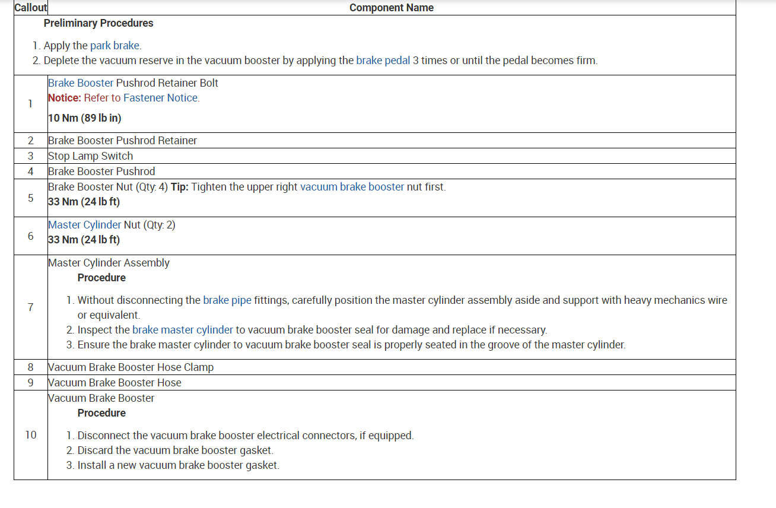Image resolution: width=776 pixels, height=508 pixels.
Task: Click callout number 10 cell
Action: [31, 435]
